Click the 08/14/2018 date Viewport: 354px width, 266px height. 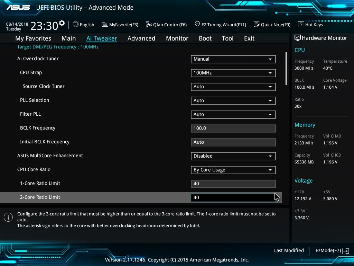[17, 24]
